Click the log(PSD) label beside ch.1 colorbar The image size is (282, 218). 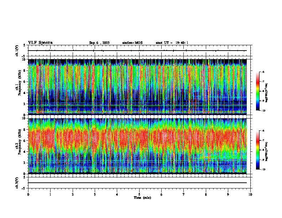tap(267, 93)
